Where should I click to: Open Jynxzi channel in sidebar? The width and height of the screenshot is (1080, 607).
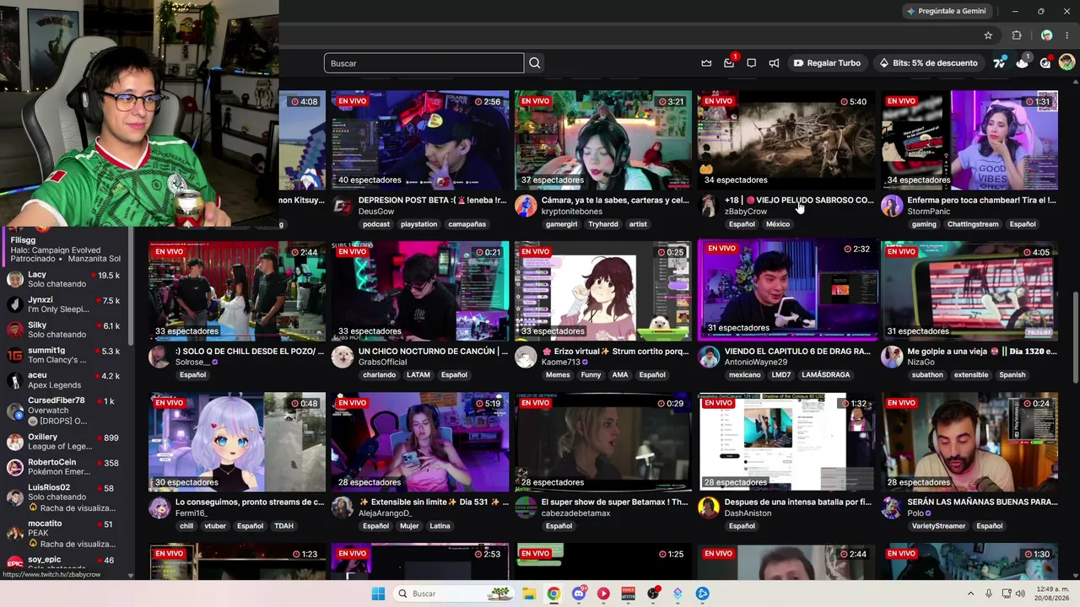click(64, 304)
